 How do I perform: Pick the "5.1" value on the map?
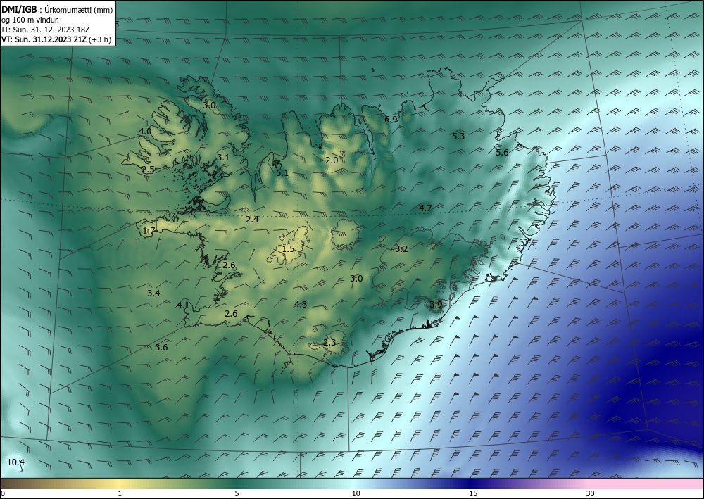tap(282, 172)
